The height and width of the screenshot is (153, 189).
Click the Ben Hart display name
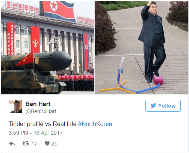[x=38, y=104]
